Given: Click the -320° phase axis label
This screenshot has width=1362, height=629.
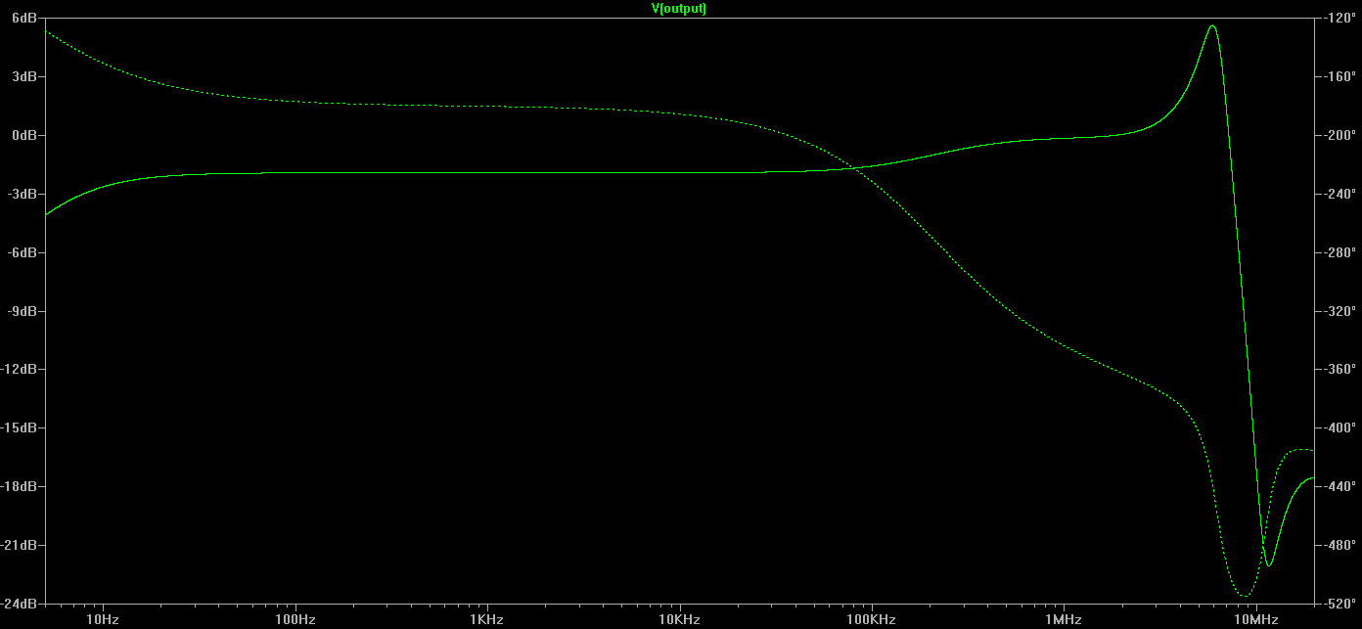Looking at the screenshot, I should pos(1338,311).
